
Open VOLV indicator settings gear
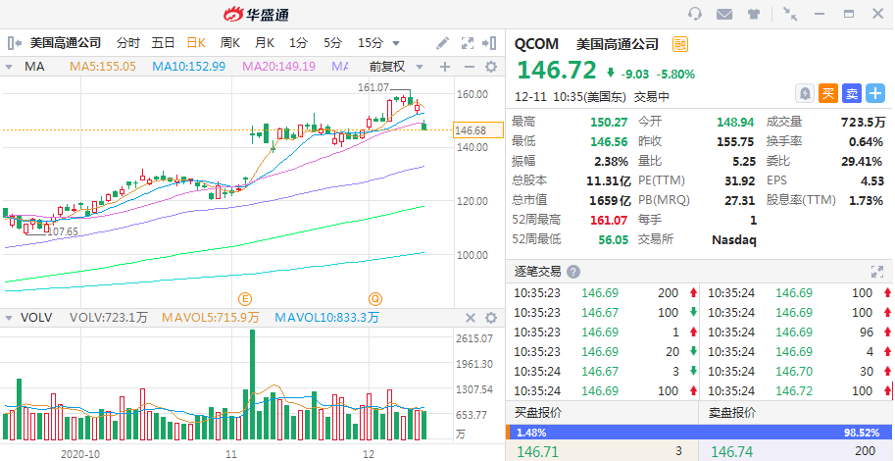pyautogui.click(x=491, y=318)
